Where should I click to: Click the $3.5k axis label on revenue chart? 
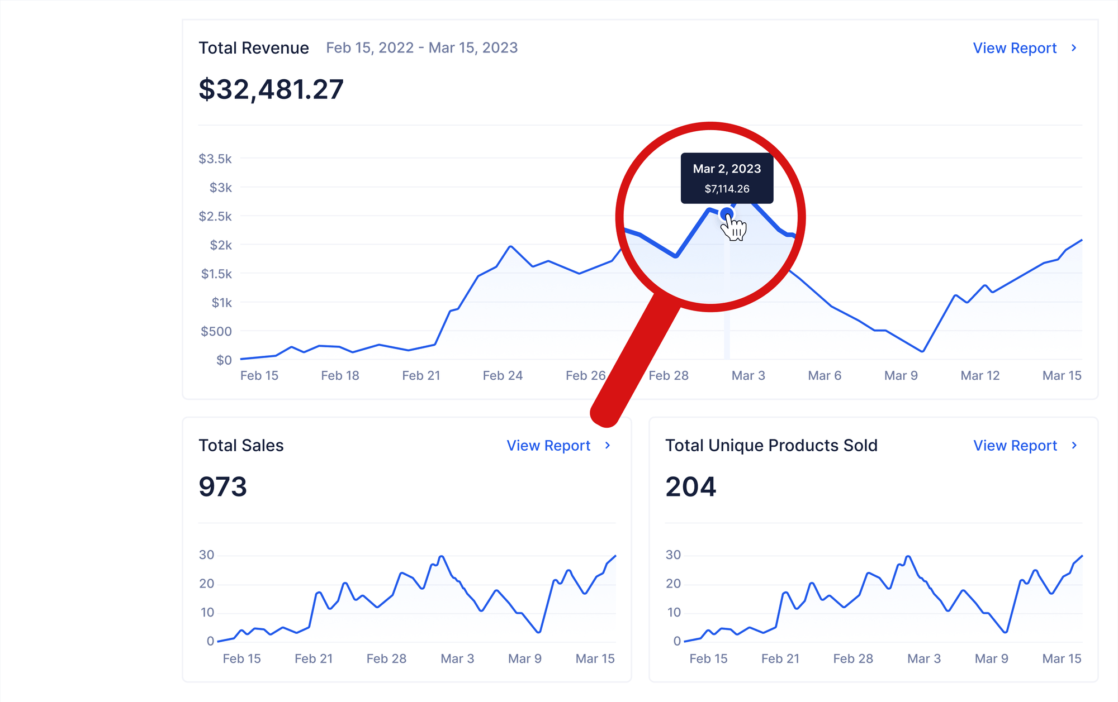tap(215, 158)
